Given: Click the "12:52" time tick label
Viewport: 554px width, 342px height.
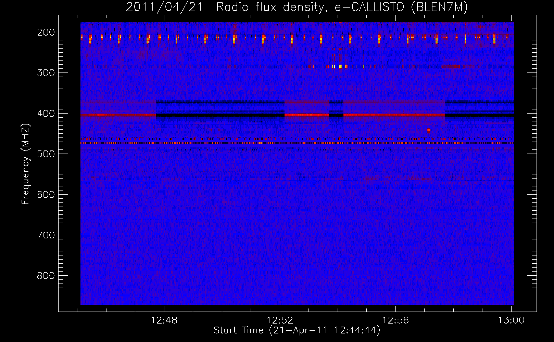Looking at the screenshot, I should tap(280, 320).
